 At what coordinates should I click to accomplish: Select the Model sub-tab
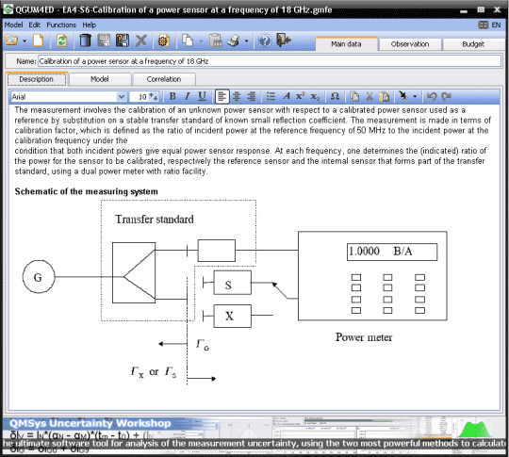100,79
